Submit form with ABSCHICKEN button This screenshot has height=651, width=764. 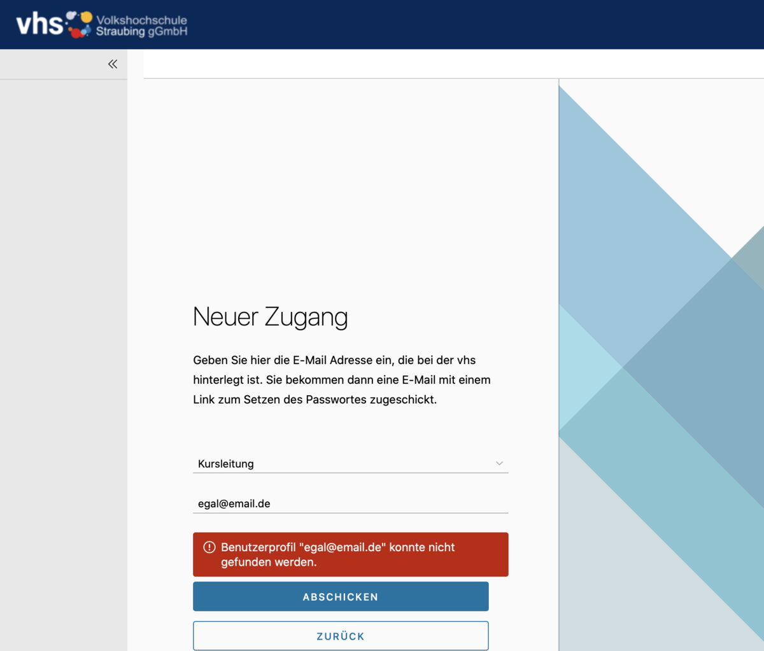341,596
